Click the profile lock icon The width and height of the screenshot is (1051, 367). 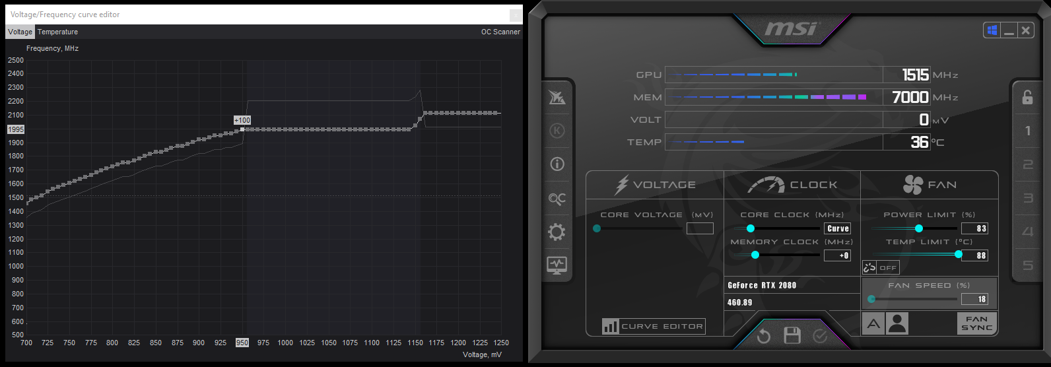(1027, 97)
